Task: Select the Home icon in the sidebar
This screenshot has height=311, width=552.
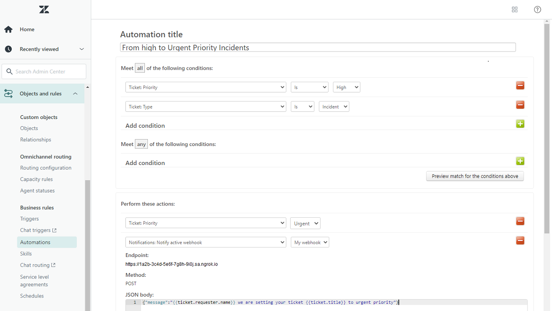Action: tap(8, 29)
